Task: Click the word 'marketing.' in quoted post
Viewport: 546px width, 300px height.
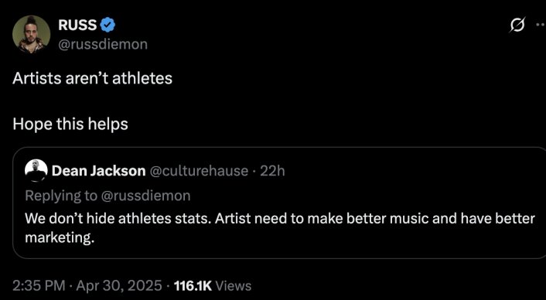Action: (60, 238)
